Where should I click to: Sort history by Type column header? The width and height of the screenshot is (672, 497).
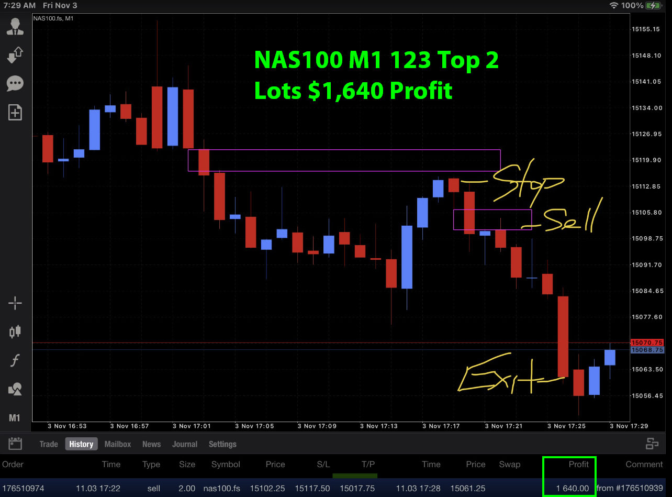click(151, 464)
